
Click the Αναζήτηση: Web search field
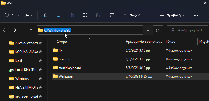(x=187, y=30)
